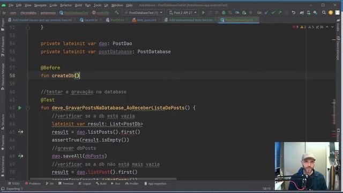Go to the next highlighted error arrow
The height and width of the screenshot is (193, 343).
(332, 27)
